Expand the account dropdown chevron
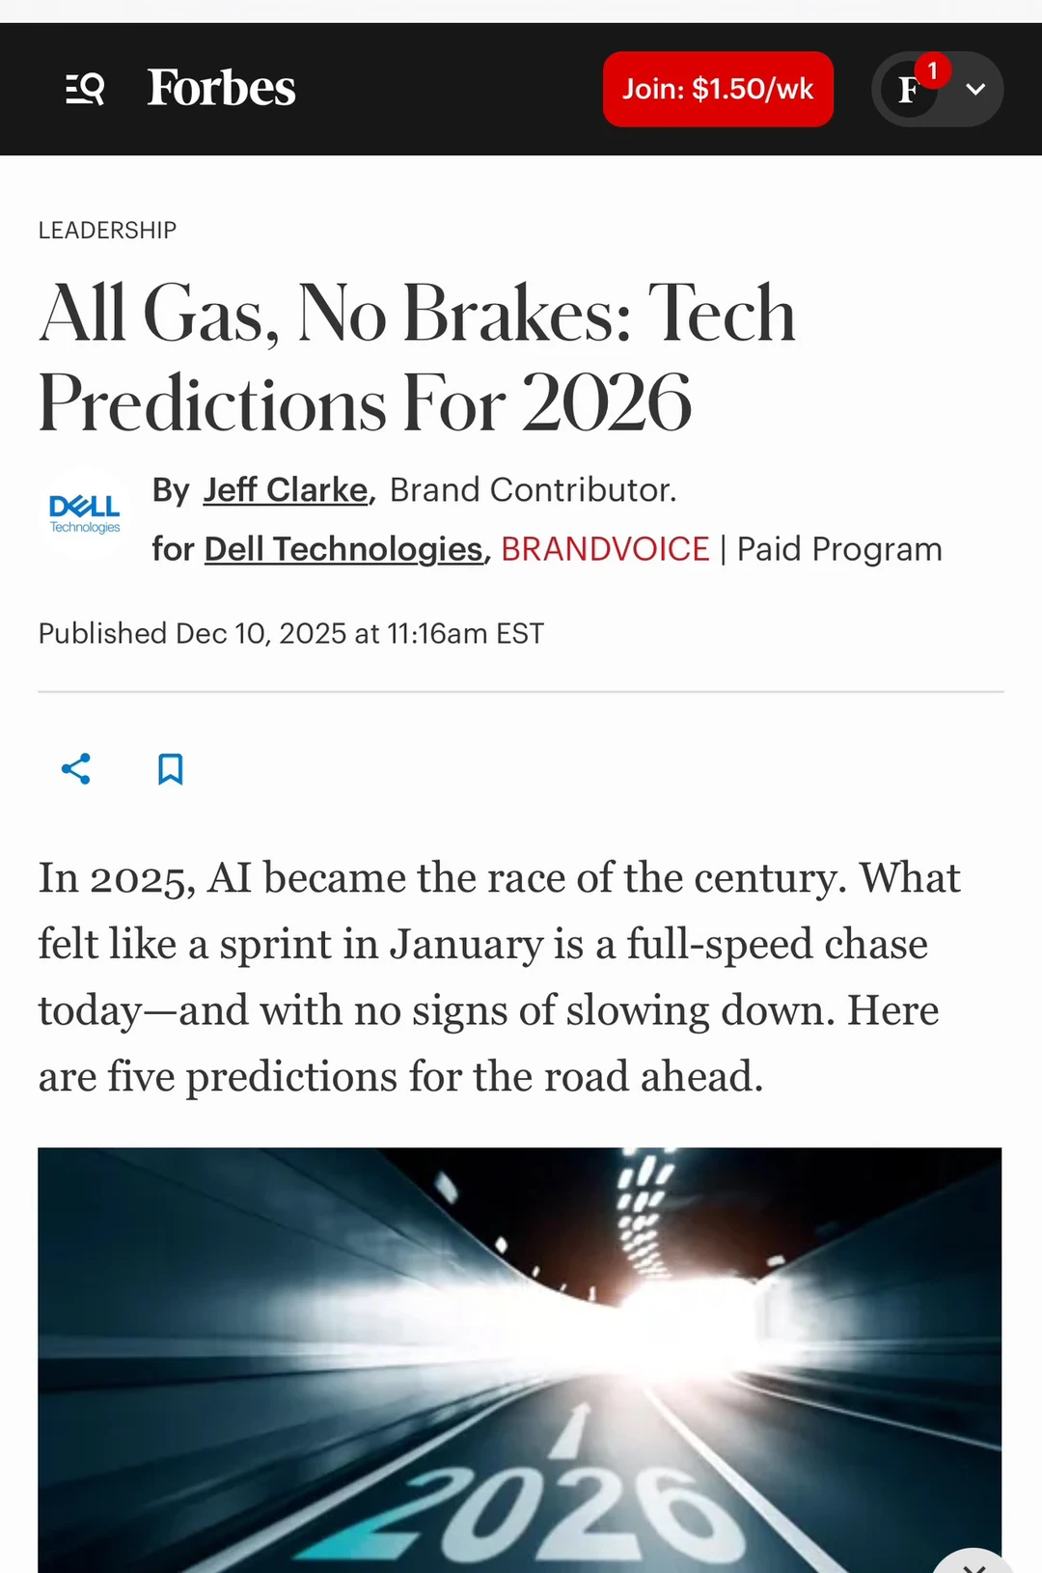 point(975,90)
